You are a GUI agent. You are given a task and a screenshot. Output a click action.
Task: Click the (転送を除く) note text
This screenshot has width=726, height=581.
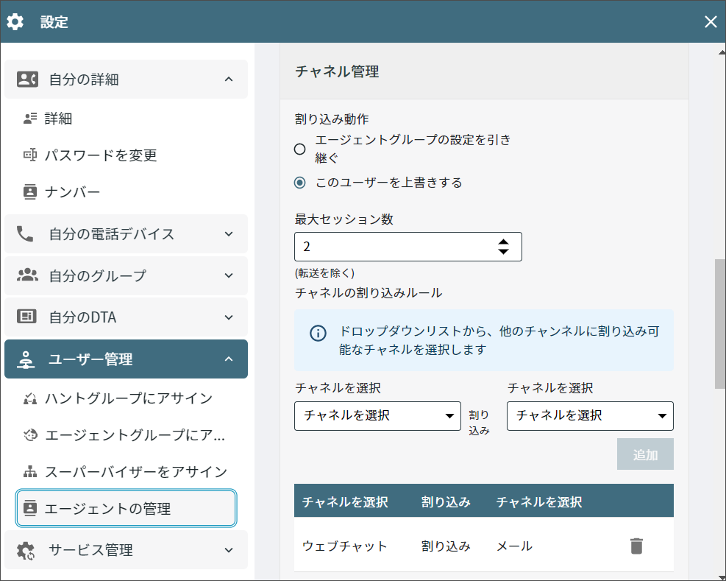coord(324,273)
